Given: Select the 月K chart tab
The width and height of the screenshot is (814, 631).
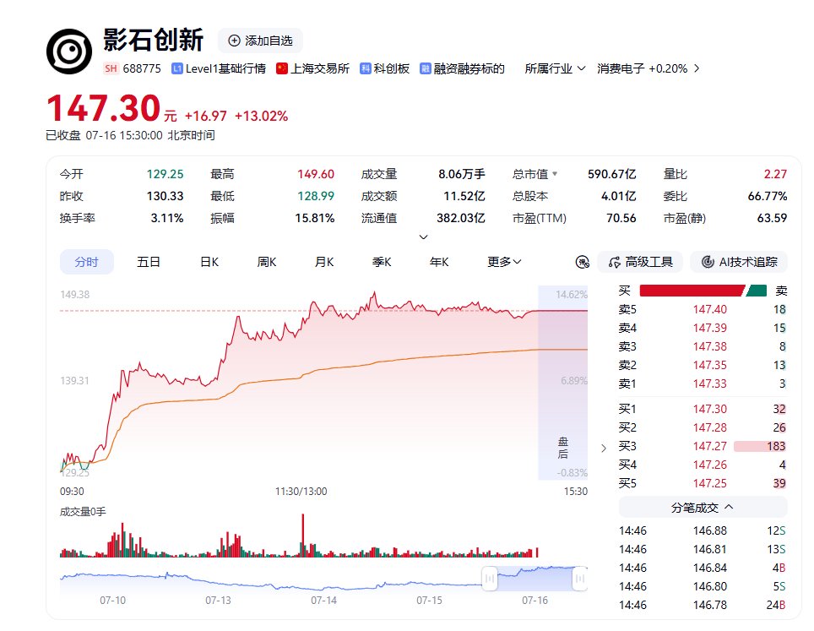Looking at the screenshot, I should (324, 262).
